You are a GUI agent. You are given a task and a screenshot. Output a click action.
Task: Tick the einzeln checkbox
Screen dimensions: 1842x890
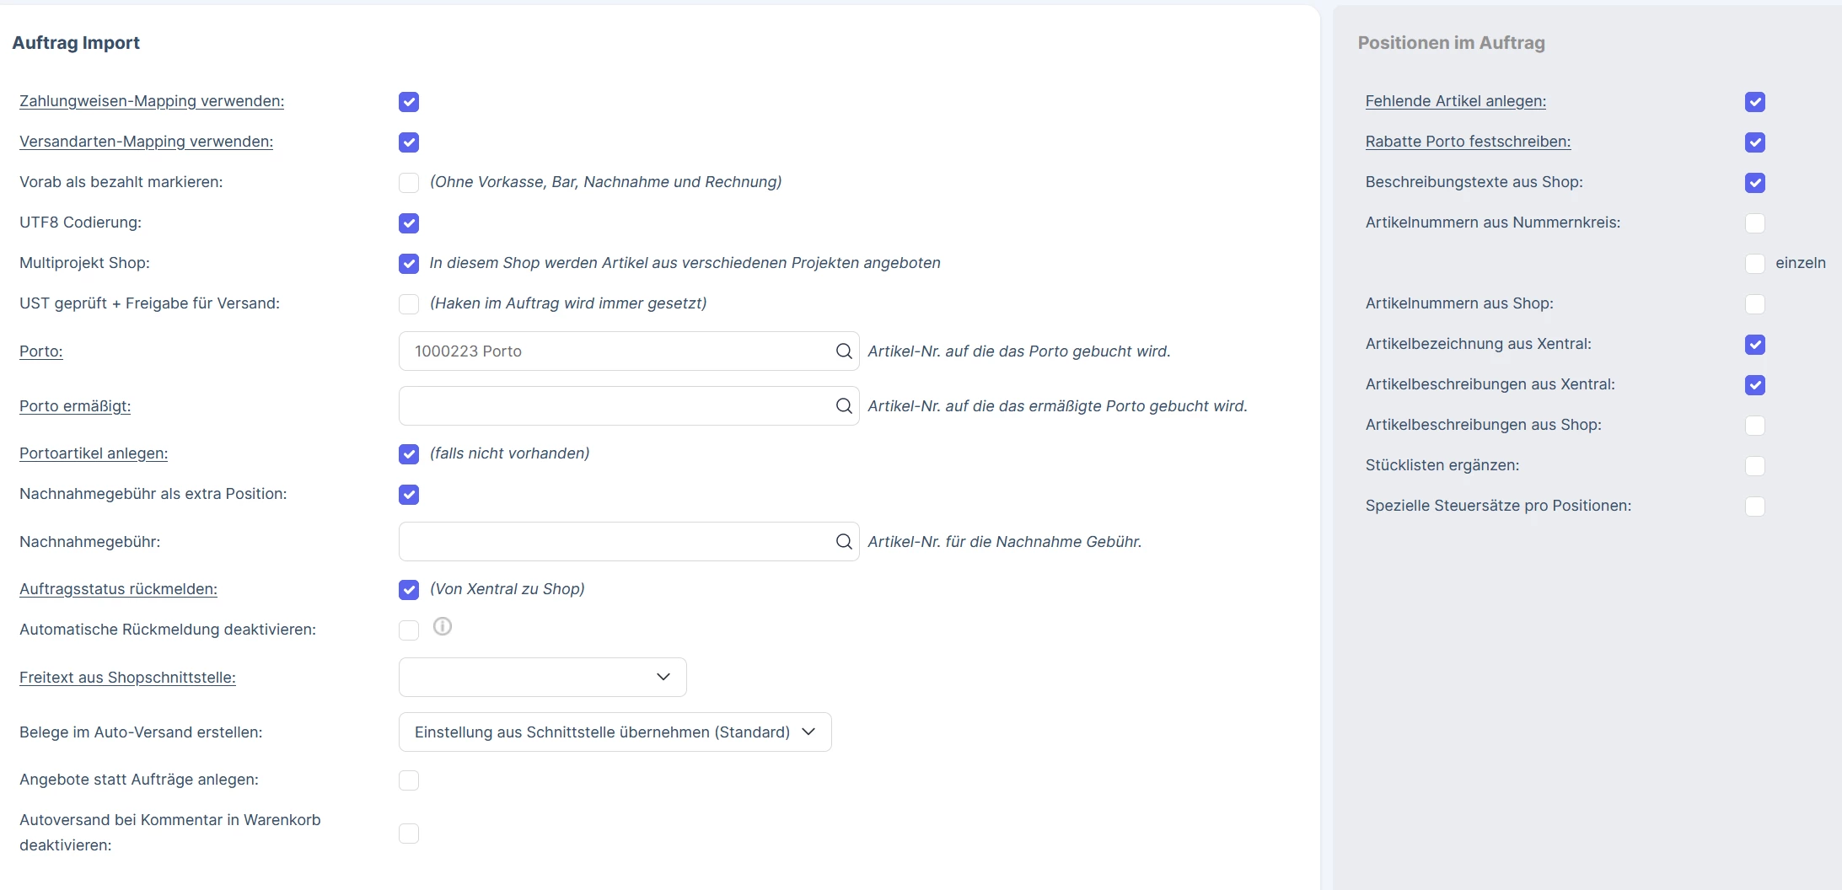coord(1755,264)
